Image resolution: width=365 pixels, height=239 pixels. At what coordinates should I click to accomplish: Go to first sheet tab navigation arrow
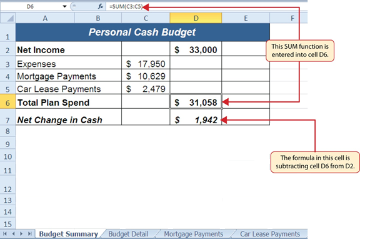(4, 233)
